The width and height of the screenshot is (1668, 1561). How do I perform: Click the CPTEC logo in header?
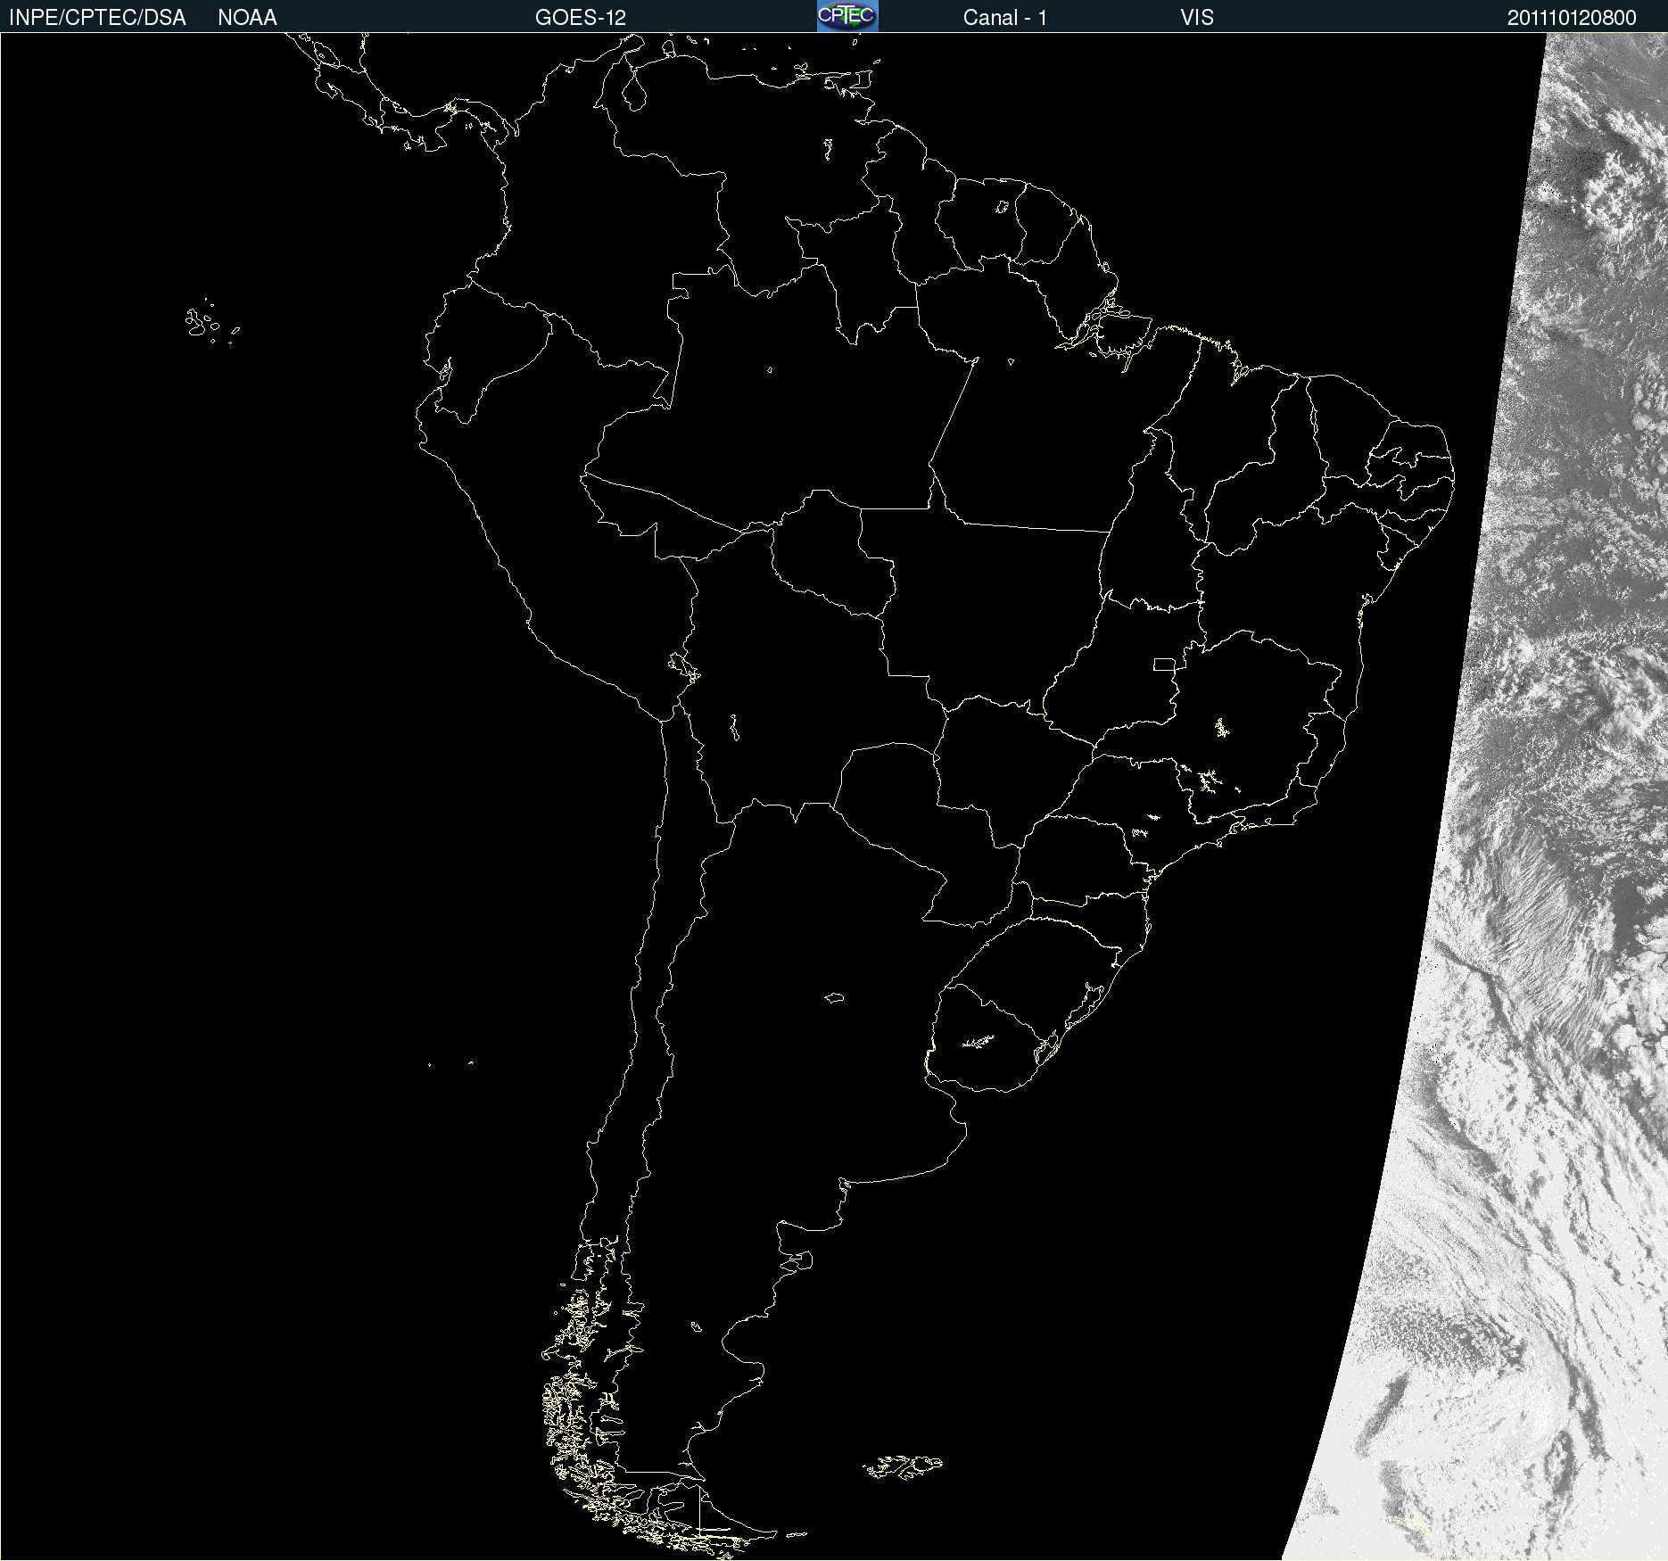(x=846, y=16)
